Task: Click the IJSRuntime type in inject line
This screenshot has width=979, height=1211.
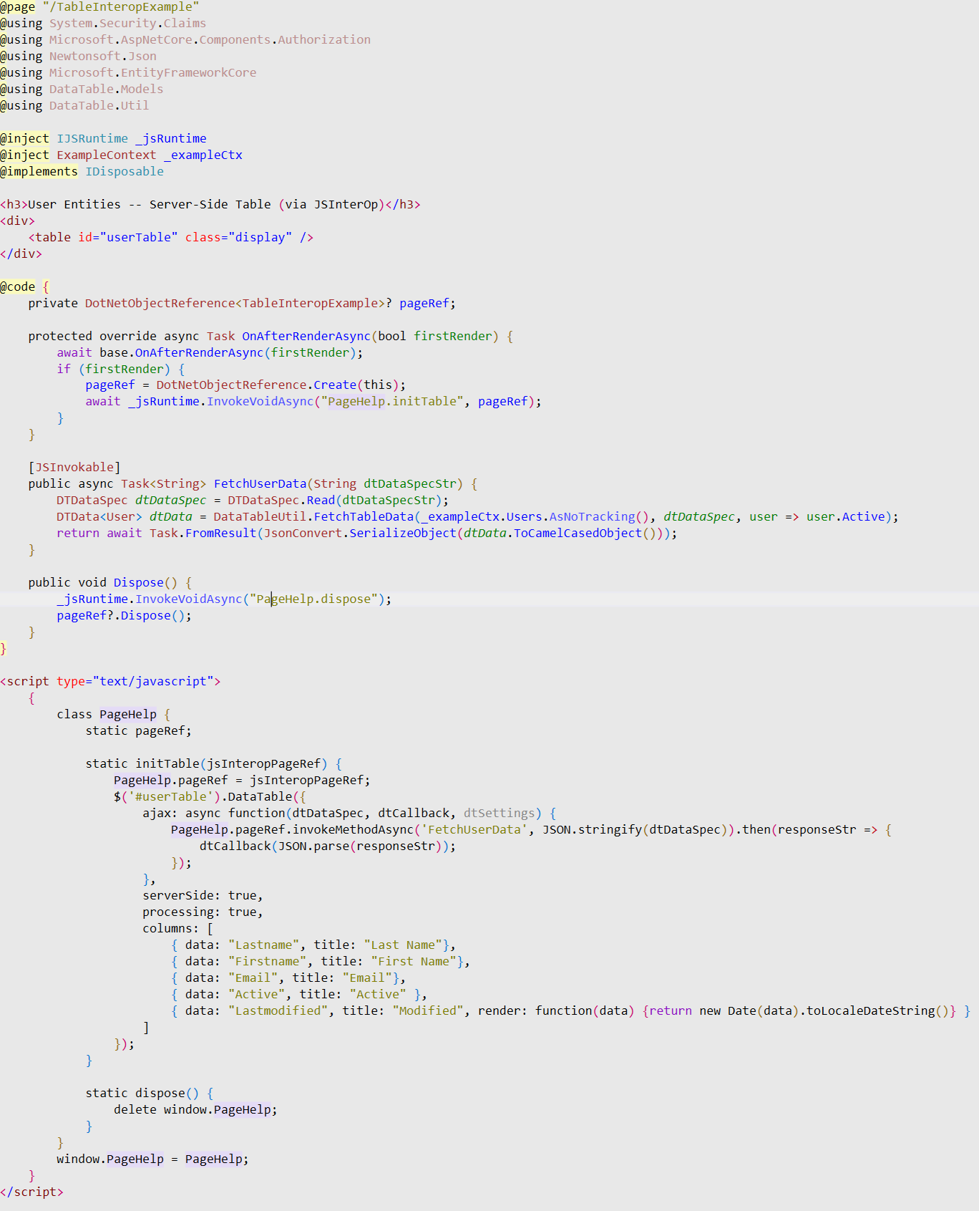Action: pyautogui.click(x=92, y=139)
